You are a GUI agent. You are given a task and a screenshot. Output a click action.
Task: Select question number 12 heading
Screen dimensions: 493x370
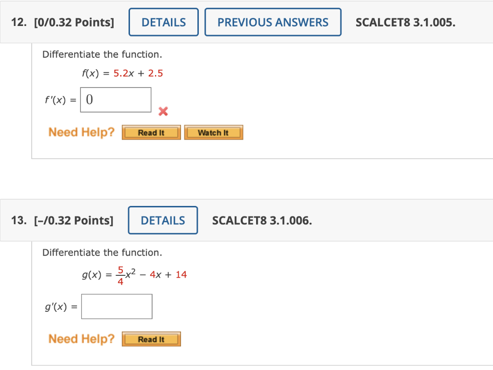pos(18,22)
